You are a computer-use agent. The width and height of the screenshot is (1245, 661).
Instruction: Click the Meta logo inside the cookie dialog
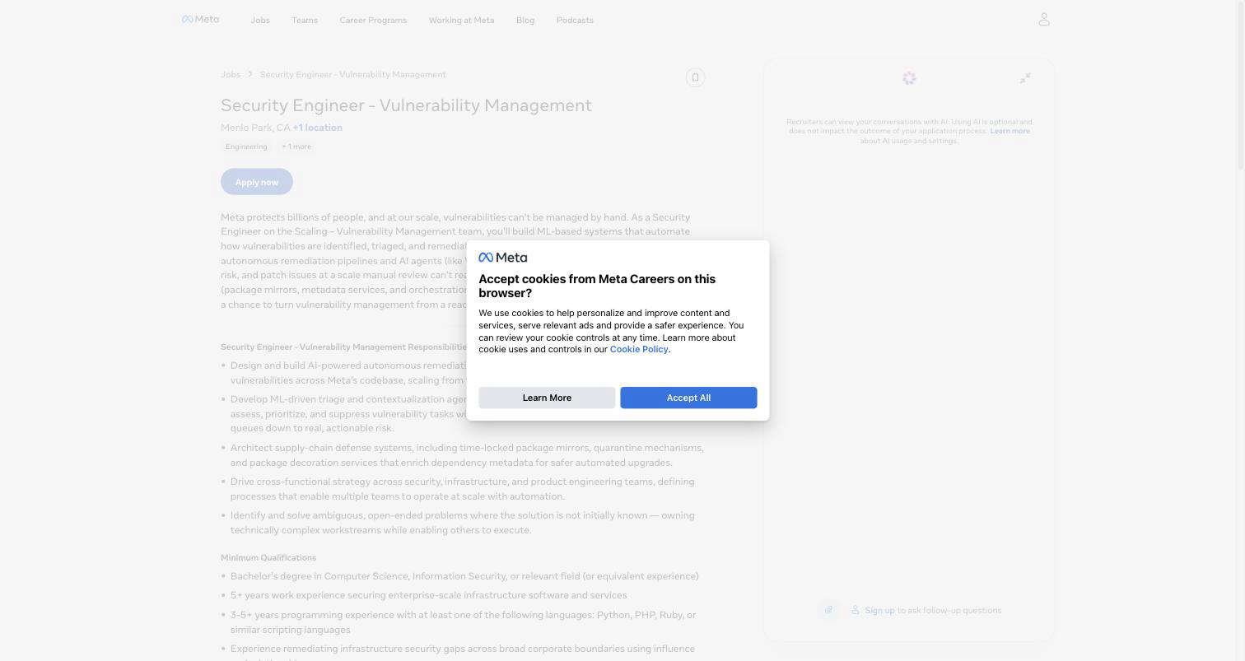pos(503,258)
